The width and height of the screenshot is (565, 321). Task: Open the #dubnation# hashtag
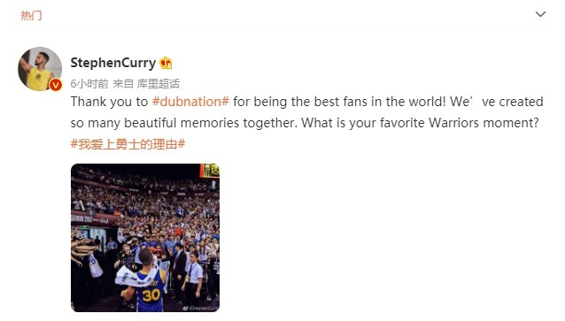click(x=190, y=102)
